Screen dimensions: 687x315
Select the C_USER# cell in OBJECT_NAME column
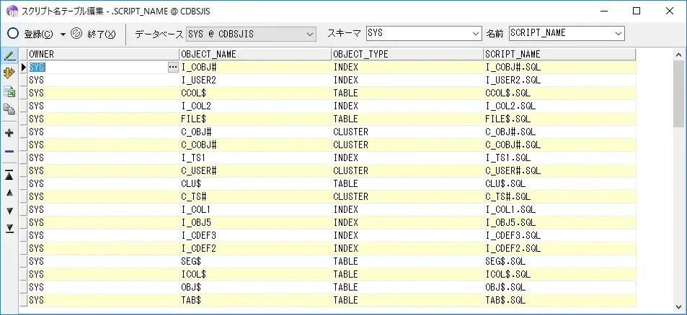coord(254,171)
